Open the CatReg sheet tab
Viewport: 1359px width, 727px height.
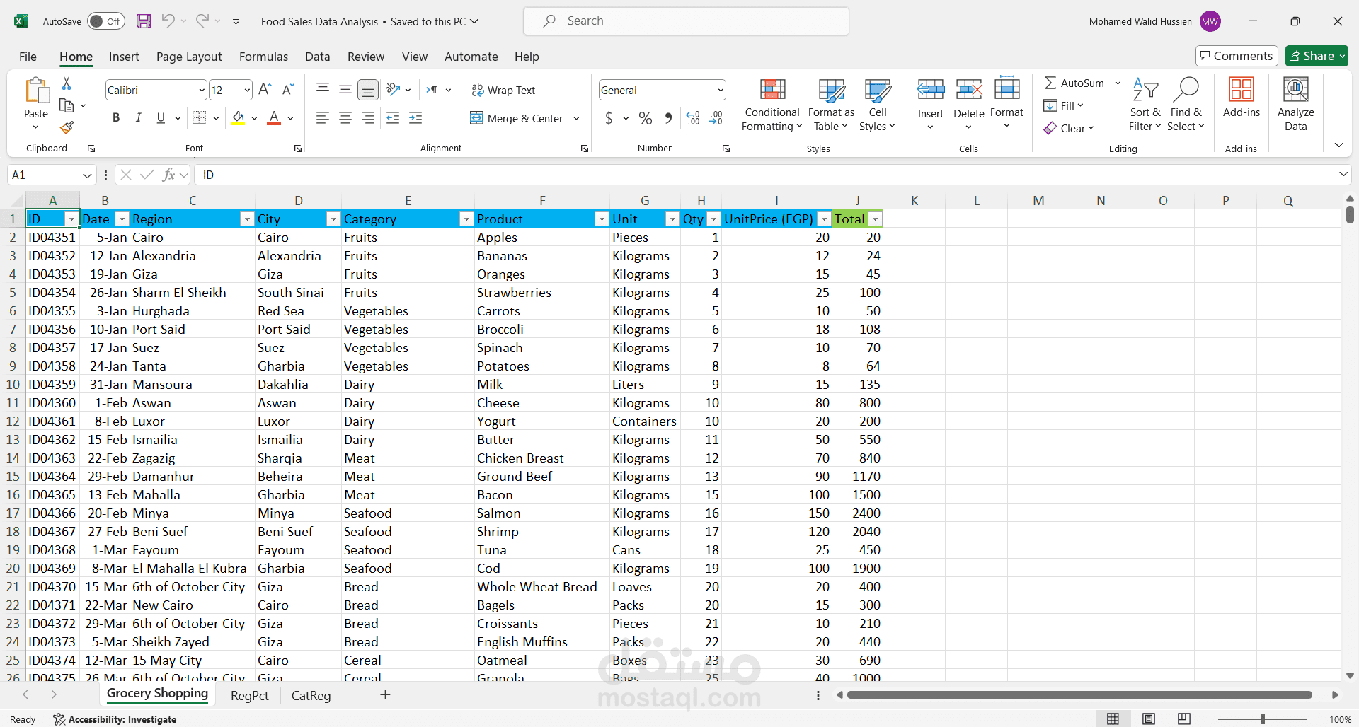click(311, 696)
